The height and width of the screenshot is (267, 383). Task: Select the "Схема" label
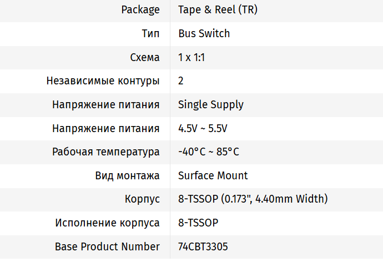click(145, 57)
